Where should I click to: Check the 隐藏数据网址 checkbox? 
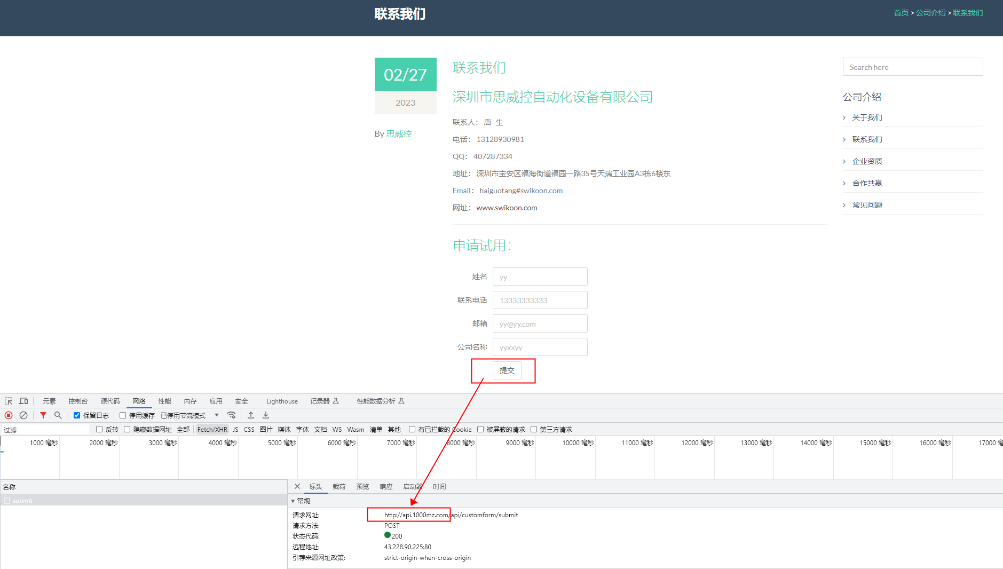pyautogui.click(x=127, y=429)
